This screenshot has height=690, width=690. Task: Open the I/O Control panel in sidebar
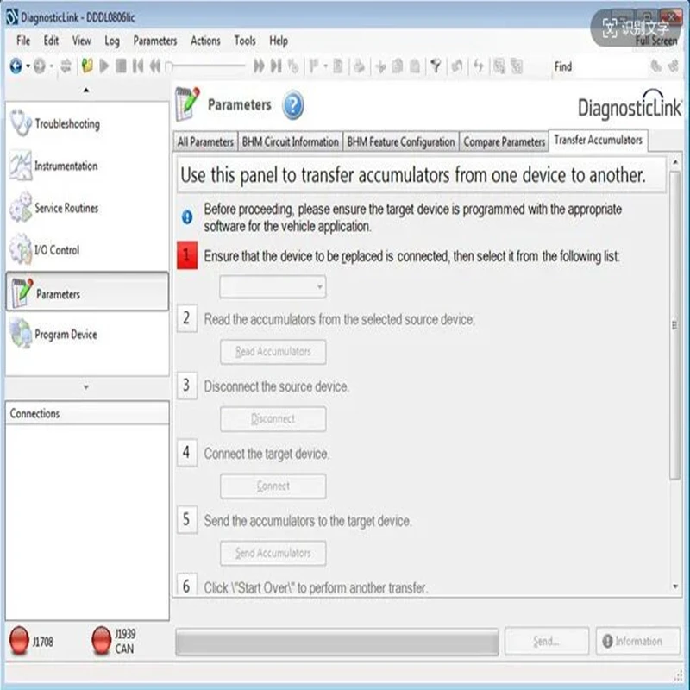point(87,249)
